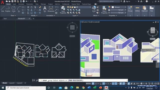This screenshot has height=90, width=160.
Task: Activate the Trim tool
Action: pos(35,7)
